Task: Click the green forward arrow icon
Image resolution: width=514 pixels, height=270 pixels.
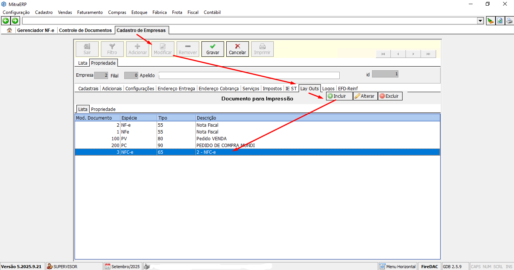Action: click(x=15, y=21)
